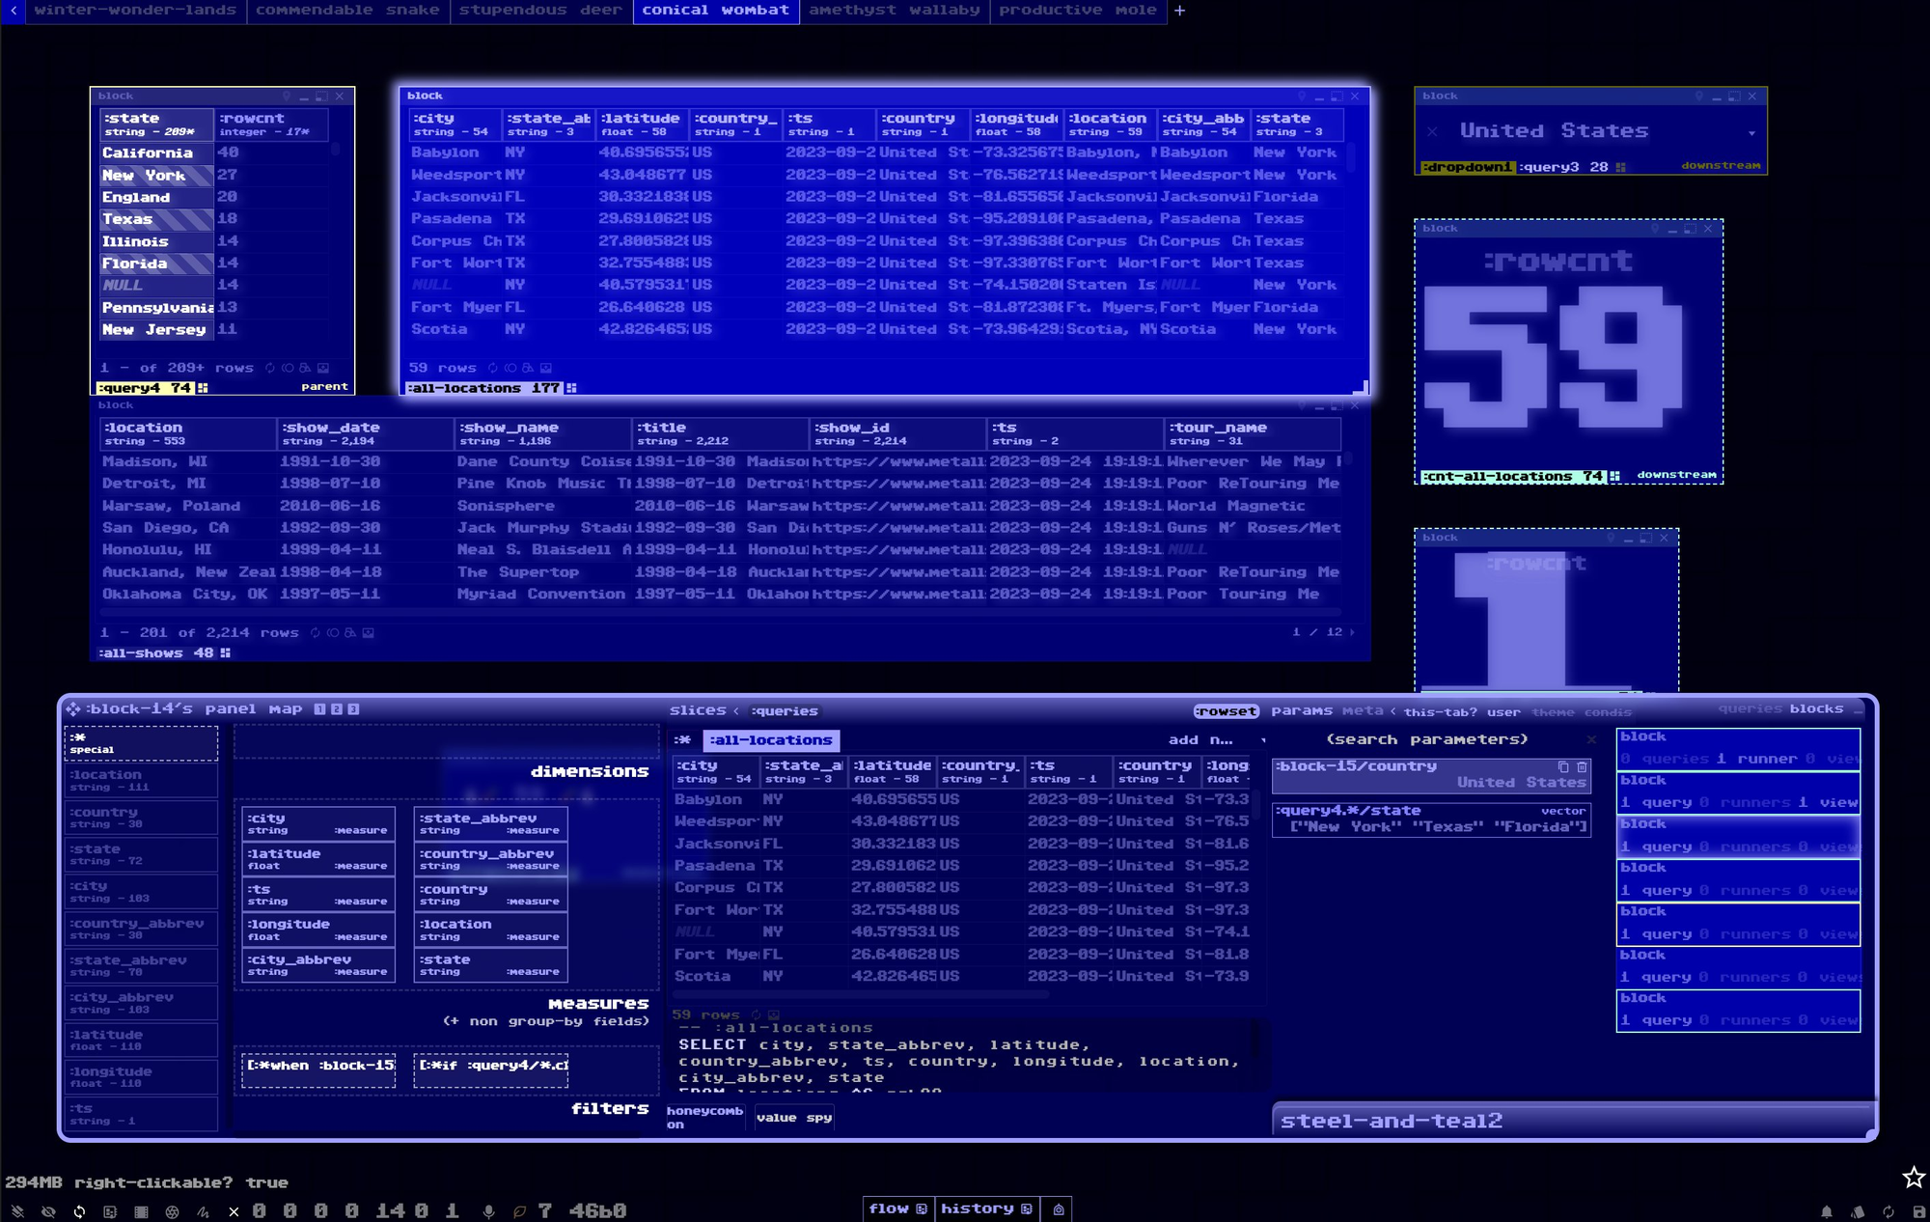The image size is (1930, 1222).
Task: Toggle the crossed-eye visibility icon in bottom bar
Action: point(48,1211)
